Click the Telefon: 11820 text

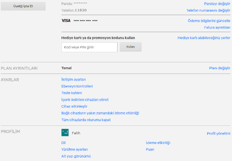[x=74, y=10]
